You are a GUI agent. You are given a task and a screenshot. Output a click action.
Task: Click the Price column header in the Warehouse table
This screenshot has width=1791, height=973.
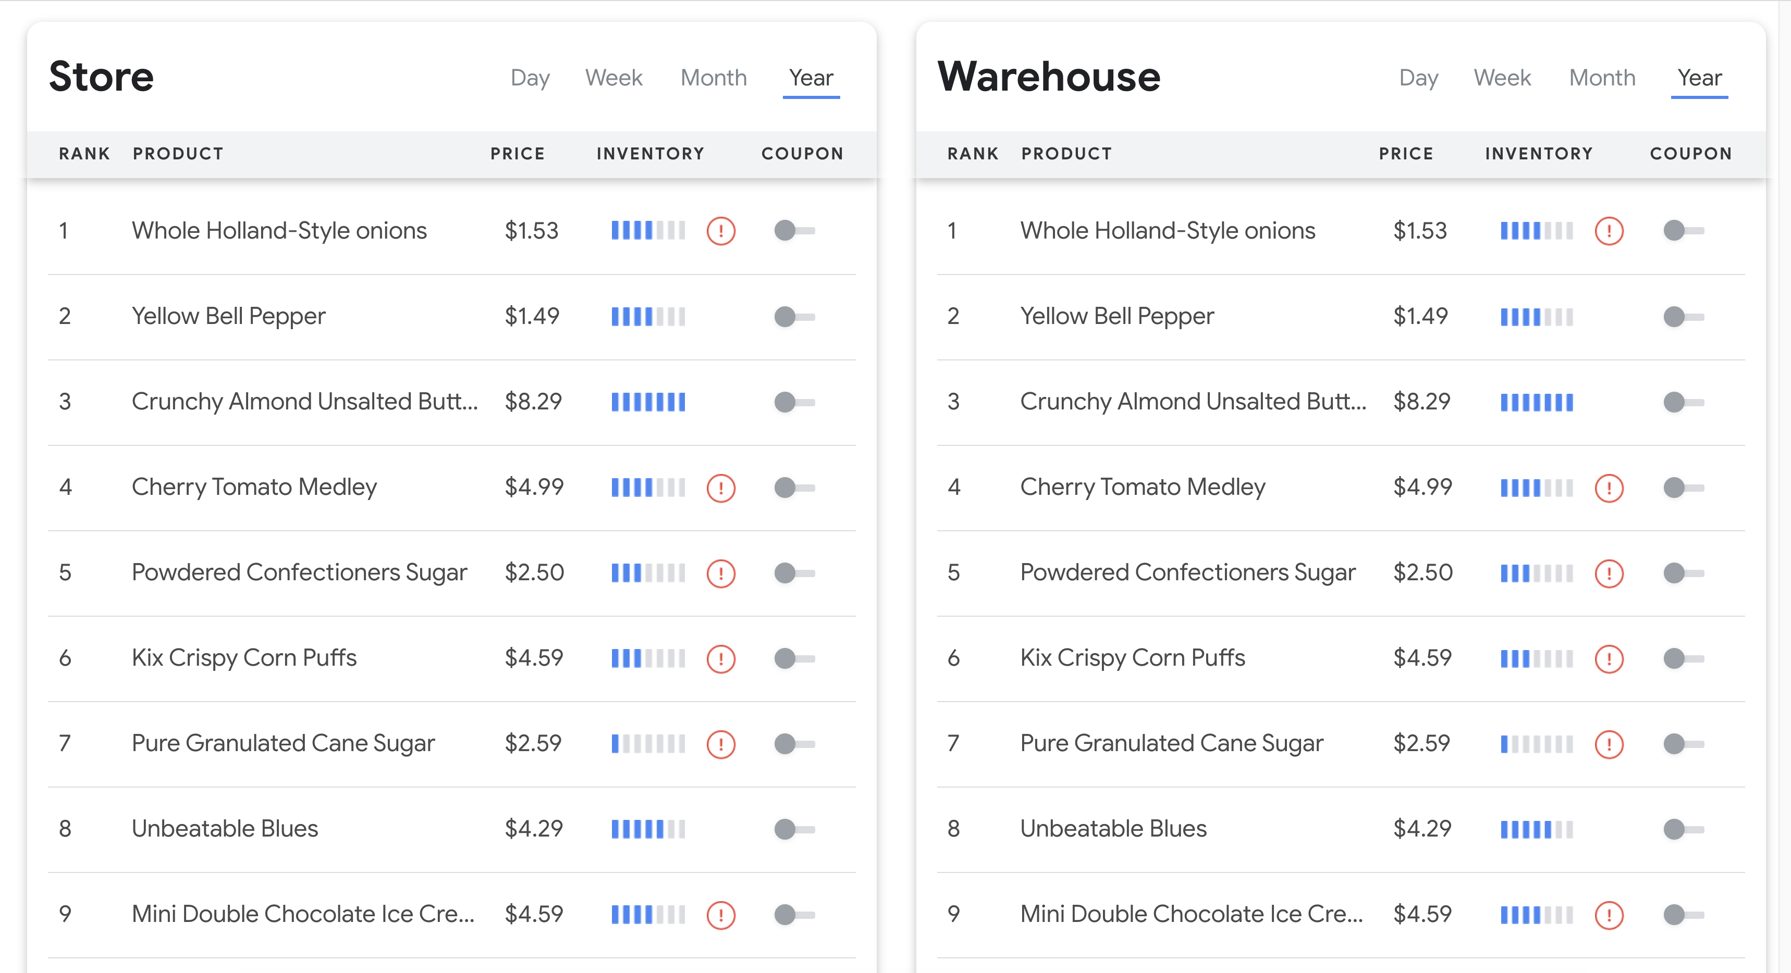click(1406, 154)
